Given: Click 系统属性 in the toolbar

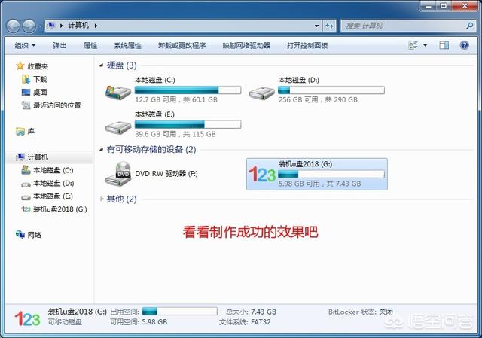Looking at the screenshot, I should (x=127, y=45).
